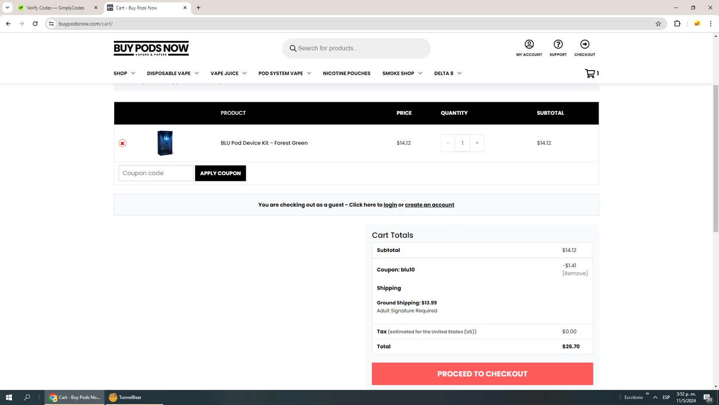Show hidden system tray icons
The height and width of the screenshot is (405, 719).
click(x=655, y=397)
